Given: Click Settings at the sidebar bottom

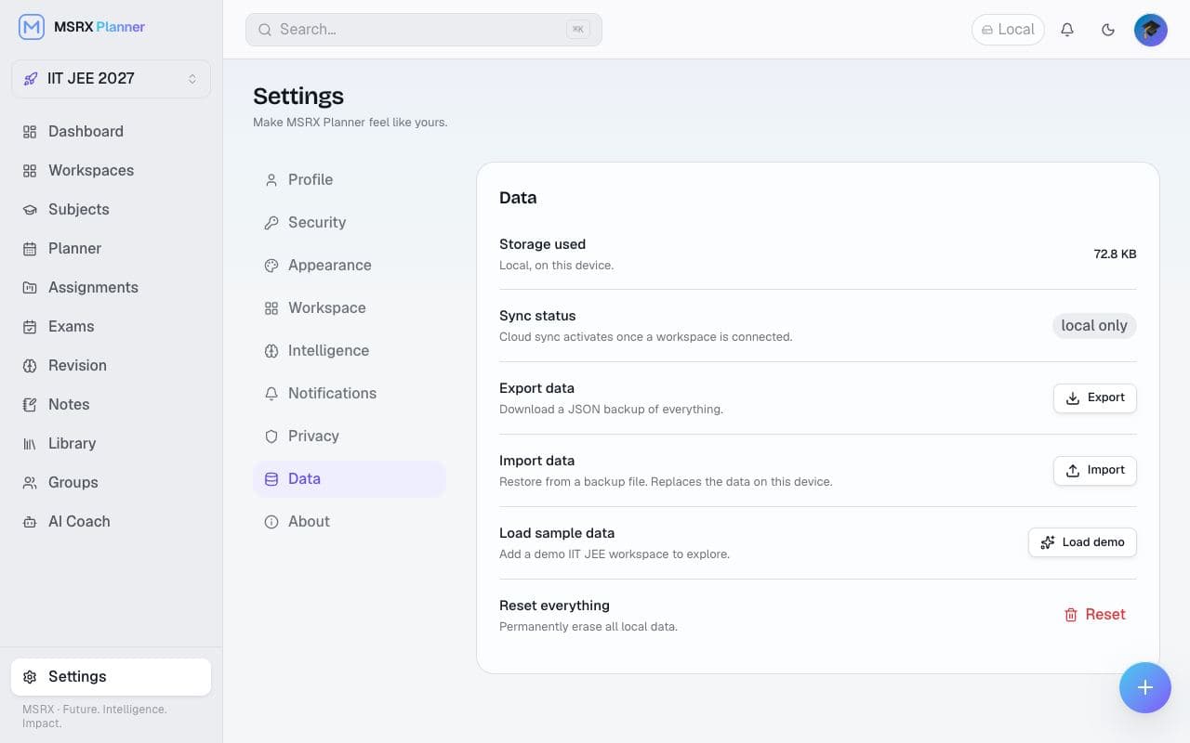Looking at the screenshot, I should (111, 676).
